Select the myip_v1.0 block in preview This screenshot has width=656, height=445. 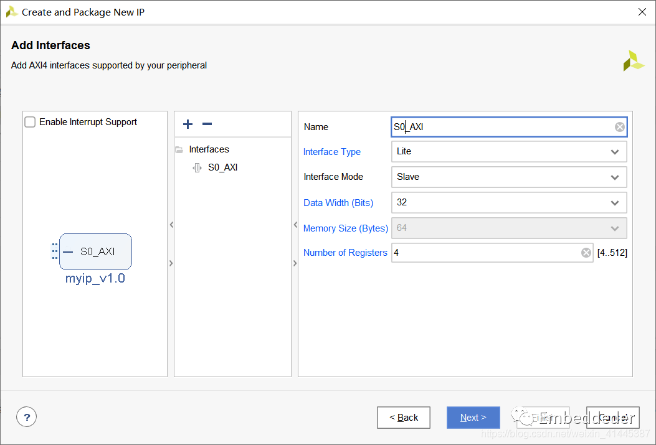pos(95,252)
